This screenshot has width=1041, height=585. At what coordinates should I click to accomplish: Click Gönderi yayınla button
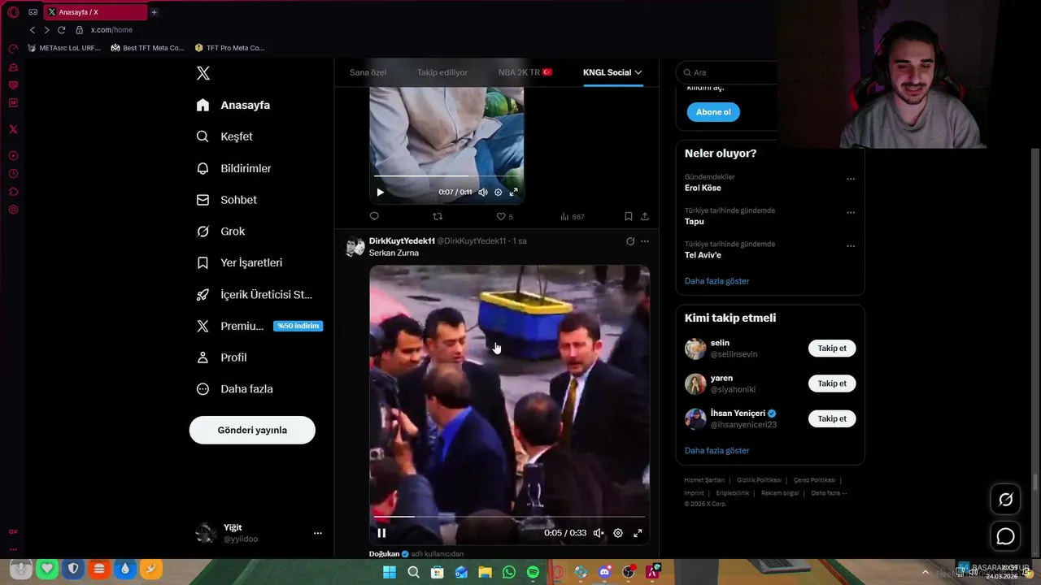coord(252,430)
